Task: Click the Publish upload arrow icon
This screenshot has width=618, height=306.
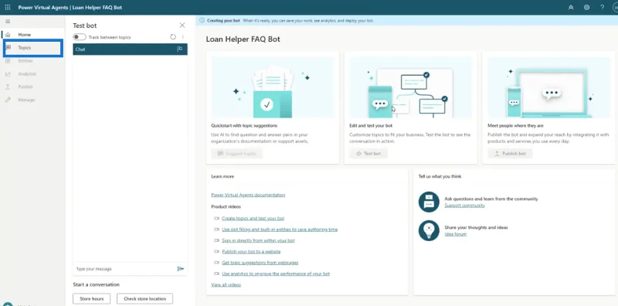Action: tap(8, 87)
